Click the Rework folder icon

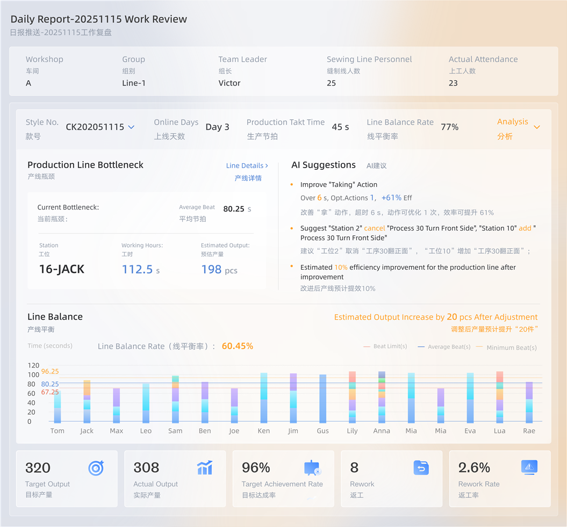[x=421, y=468]
